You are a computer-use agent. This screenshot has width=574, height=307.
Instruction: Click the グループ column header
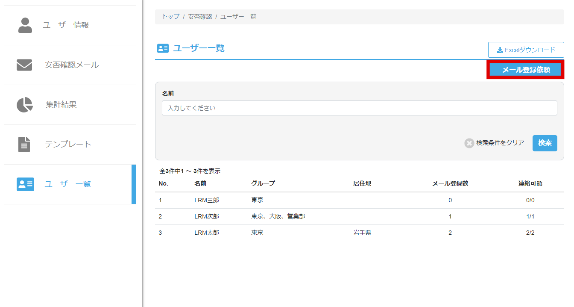tap(263, 183)
